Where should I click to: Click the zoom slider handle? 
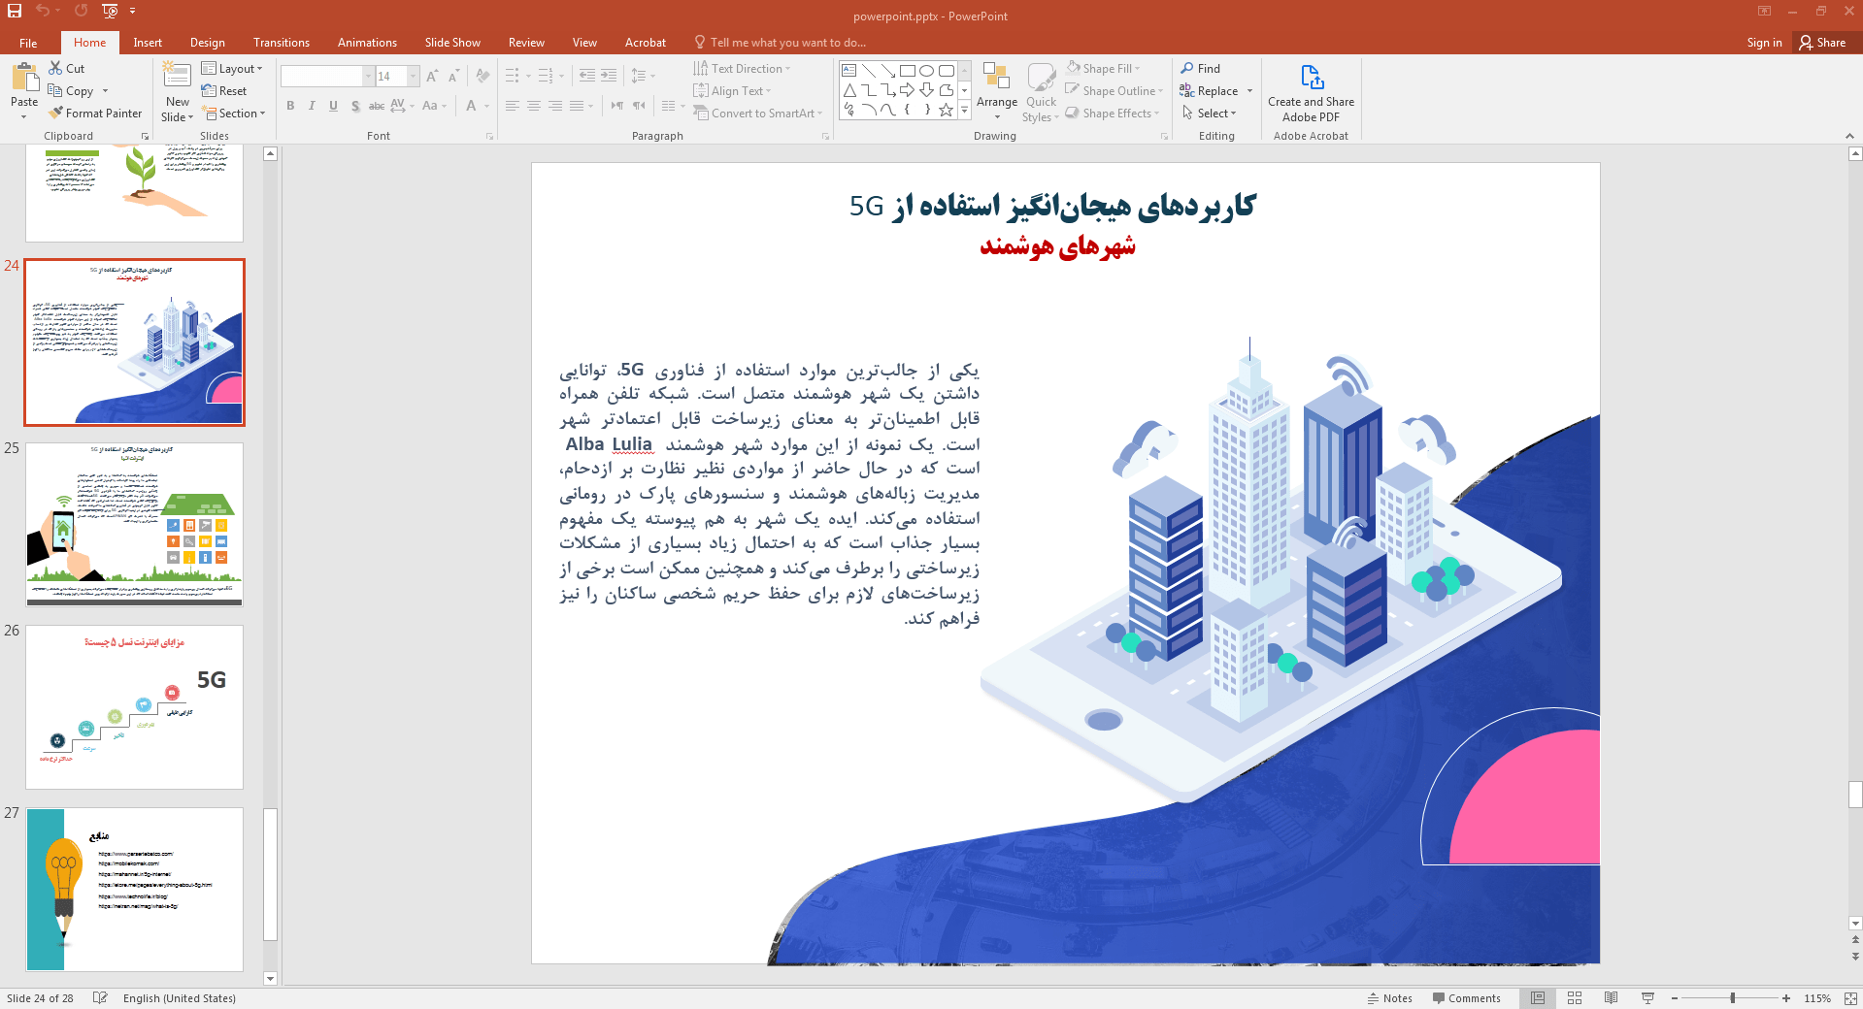click(1733, 998)
